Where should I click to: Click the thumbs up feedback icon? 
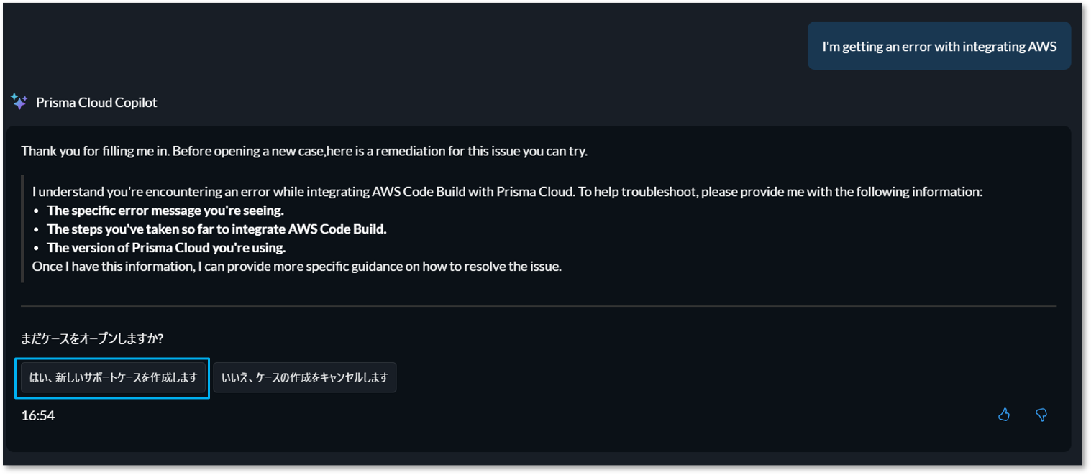click(x=1004, y=415)
